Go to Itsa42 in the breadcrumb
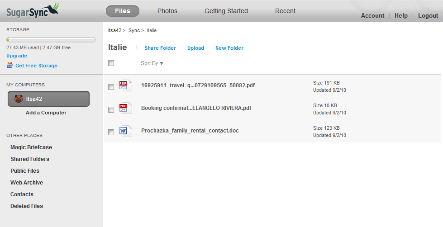443x227 pixels. tap(114, 30)
